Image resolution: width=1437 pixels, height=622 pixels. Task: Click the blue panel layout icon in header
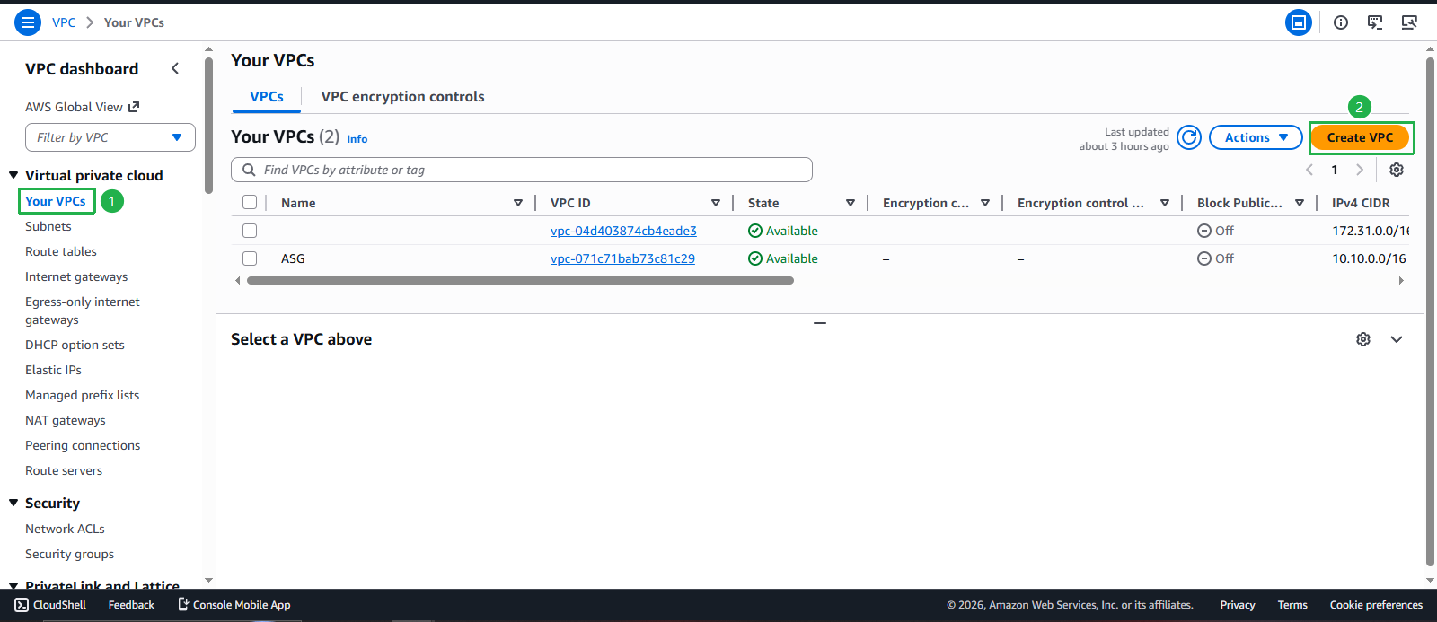(1299, 22)
